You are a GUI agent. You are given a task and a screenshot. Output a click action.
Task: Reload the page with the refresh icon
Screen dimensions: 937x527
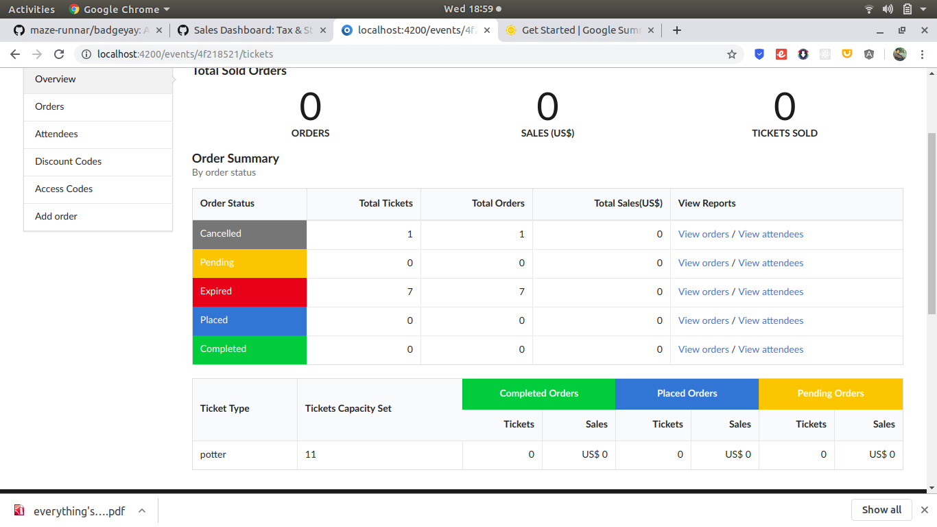(59, 54)
